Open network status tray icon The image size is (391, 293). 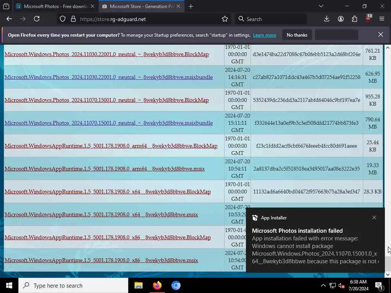pos(333,285)
